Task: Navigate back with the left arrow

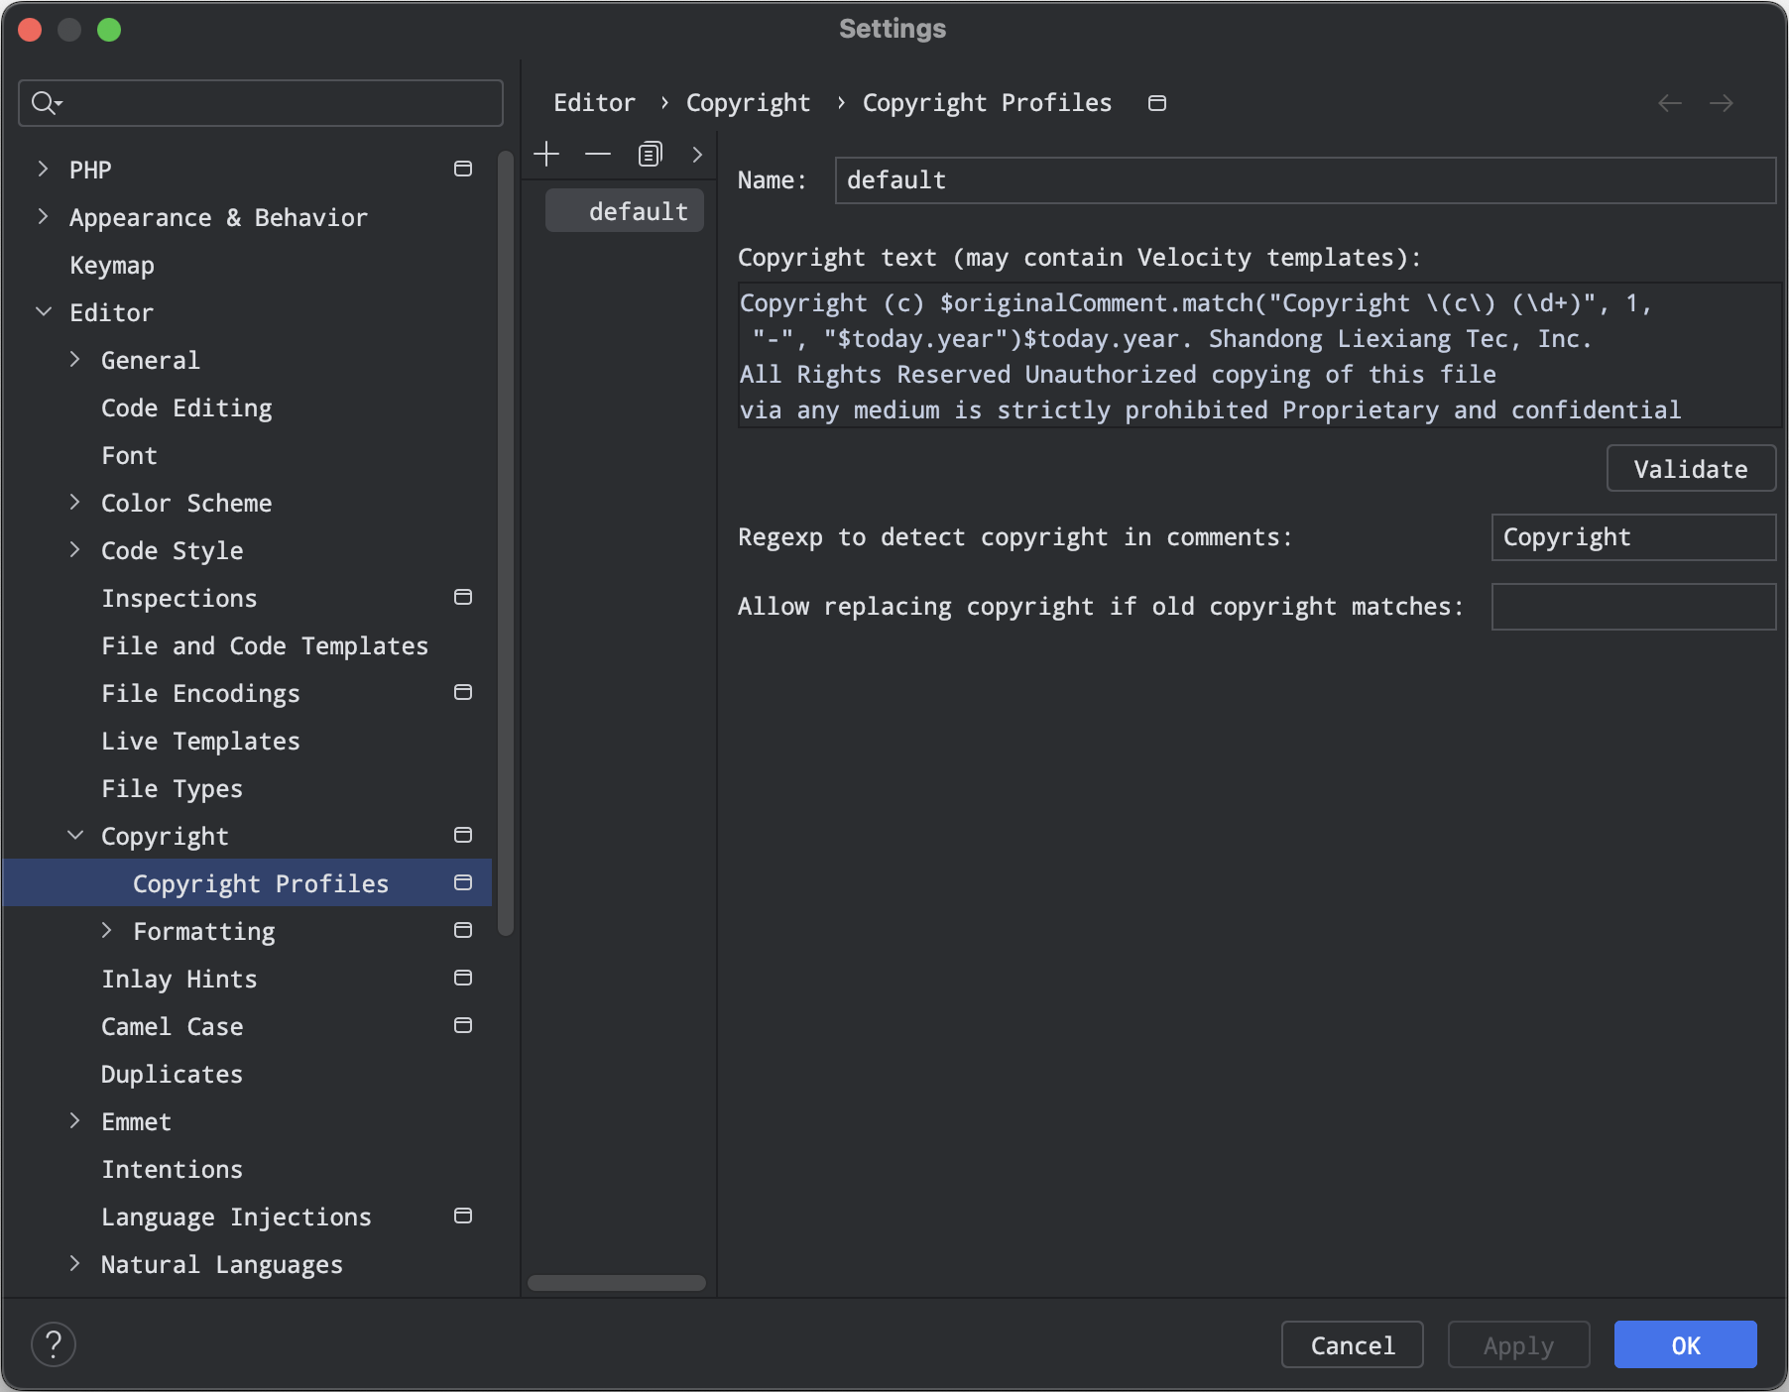Action: (1670, 103)
